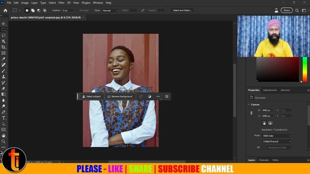
Task: Select the Gradient tool
Action: pos(3,94)
